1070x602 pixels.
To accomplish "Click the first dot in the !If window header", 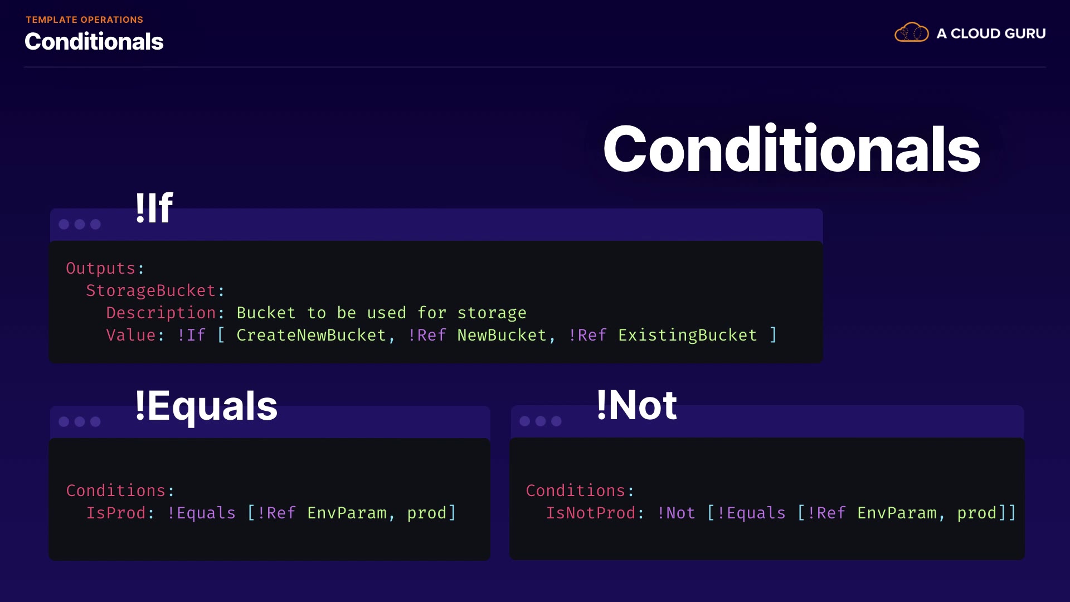I will pyautogui.click(x=64, y=224).
